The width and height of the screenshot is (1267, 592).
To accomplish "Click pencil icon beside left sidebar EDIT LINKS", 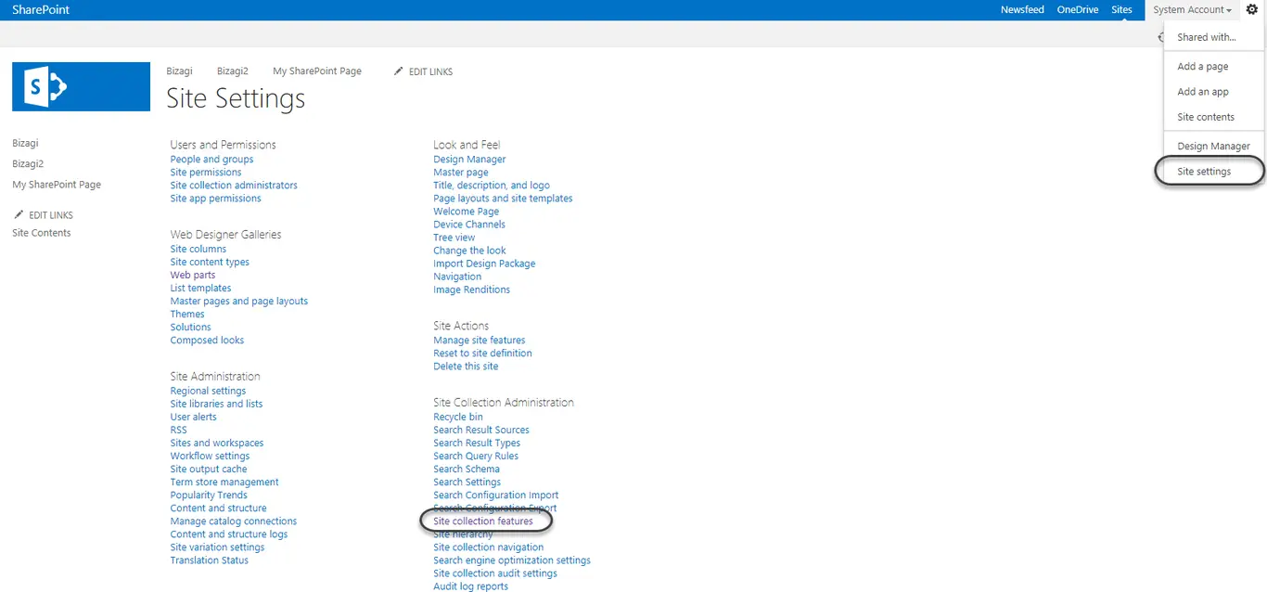I will (x=19, y=214).
